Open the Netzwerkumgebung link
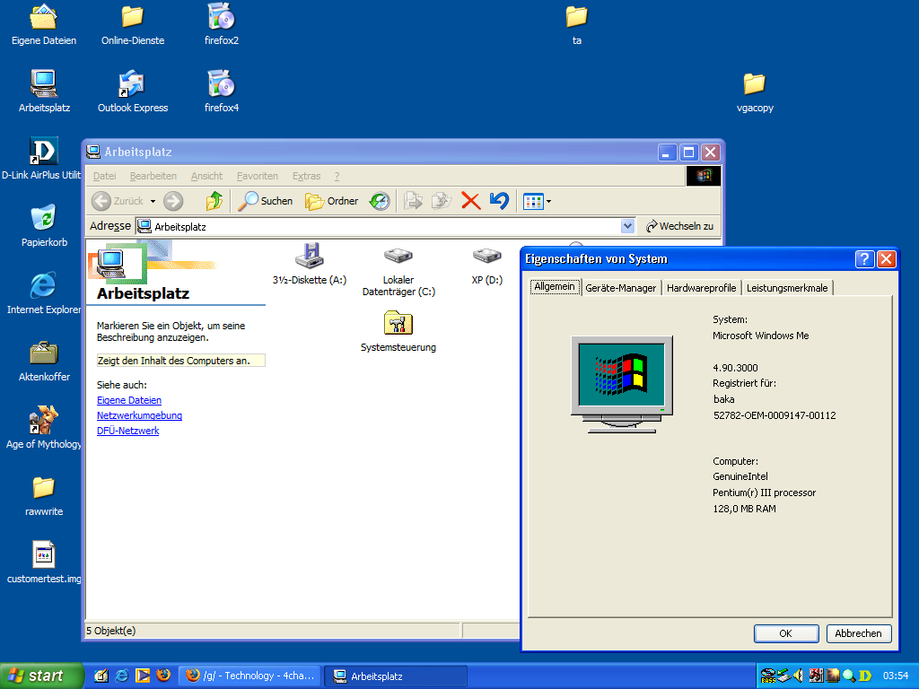This screenshot has height=689, width=919. coord(139,415)
